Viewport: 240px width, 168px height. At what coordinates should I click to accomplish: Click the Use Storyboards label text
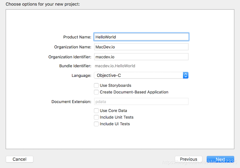coord(116,85)
